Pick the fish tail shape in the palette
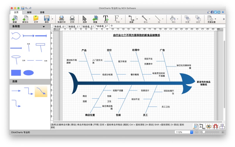The height and width of the screenshot is (147, 235). (x=16, y=36)
